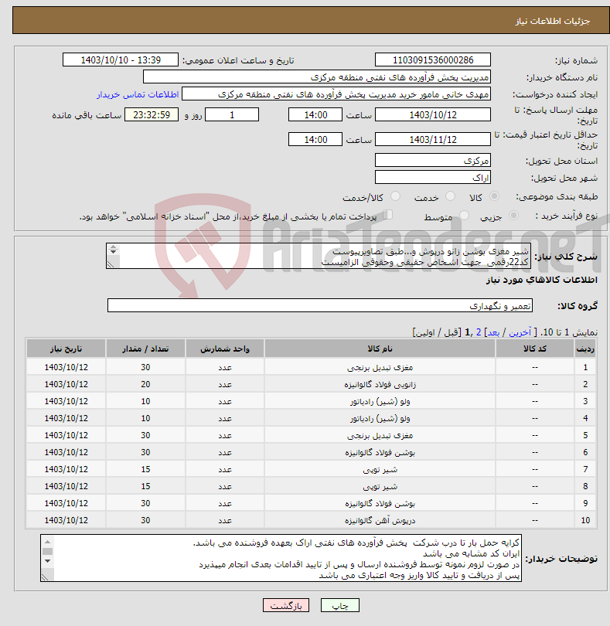
Task: Click the تعداد / مقدار column header
Action: pyautogui.click(x=145, y=349)
